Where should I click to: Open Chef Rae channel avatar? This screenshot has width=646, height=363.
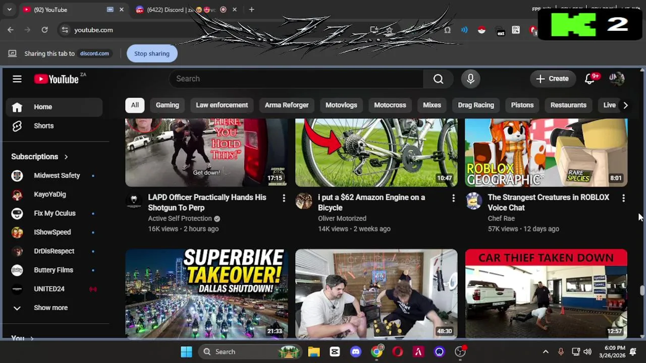[473, 201]
